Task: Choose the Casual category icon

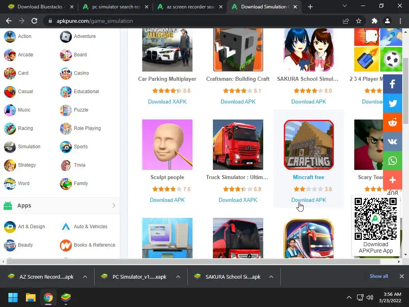Action: coord(10,92)
